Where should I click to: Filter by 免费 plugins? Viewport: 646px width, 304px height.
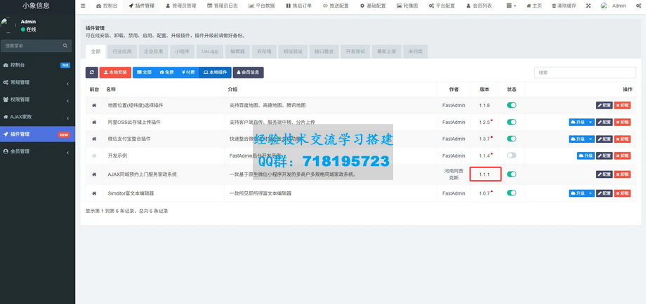point(167,72)
